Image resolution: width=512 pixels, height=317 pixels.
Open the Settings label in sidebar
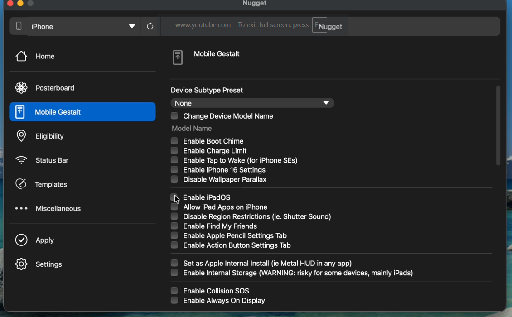tap(48, 264)
